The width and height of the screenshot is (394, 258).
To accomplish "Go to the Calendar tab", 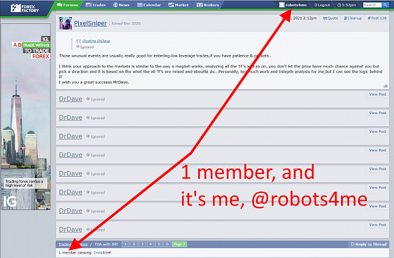I will [149, 5].
